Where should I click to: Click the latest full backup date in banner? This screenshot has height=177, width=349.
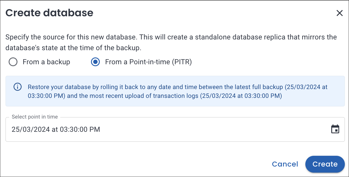pyautogui.click(x=303, y=87)
